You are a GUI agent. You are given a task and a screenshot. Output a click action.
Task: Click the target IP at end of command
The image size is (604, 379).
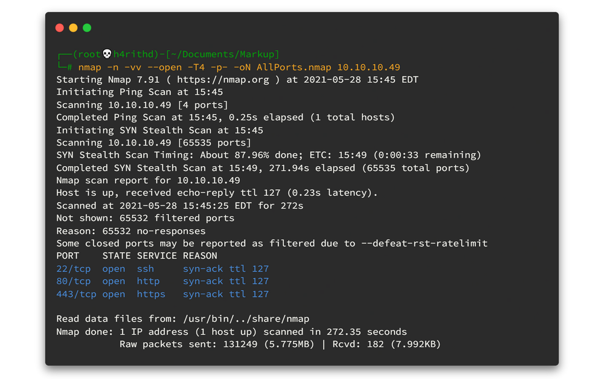pyautogui.click(x=368, y=67)
